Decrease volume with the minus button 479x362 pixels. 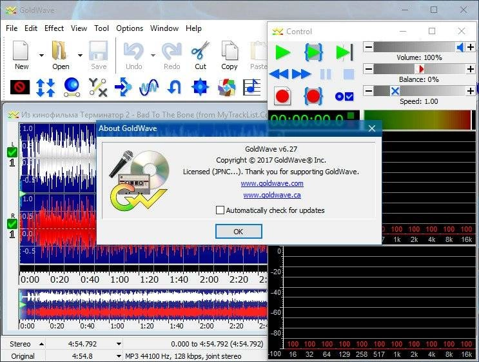click(x=368, y=47)
